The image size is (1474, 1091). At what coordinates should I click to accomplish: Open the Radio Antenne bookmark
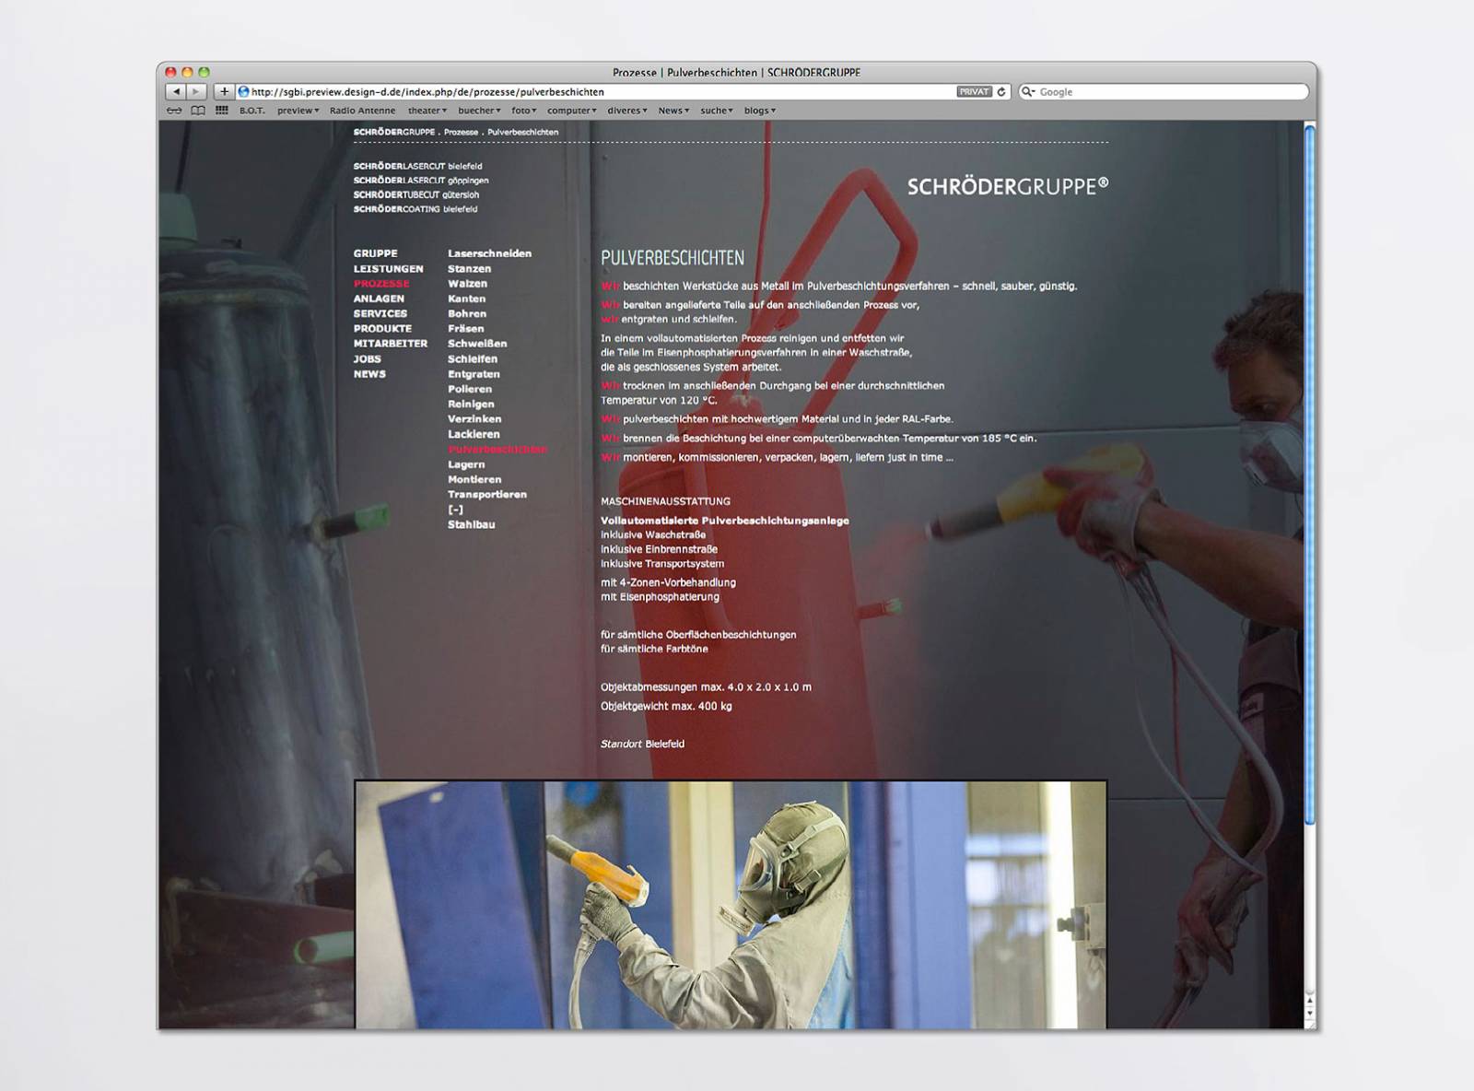[362, 111]
